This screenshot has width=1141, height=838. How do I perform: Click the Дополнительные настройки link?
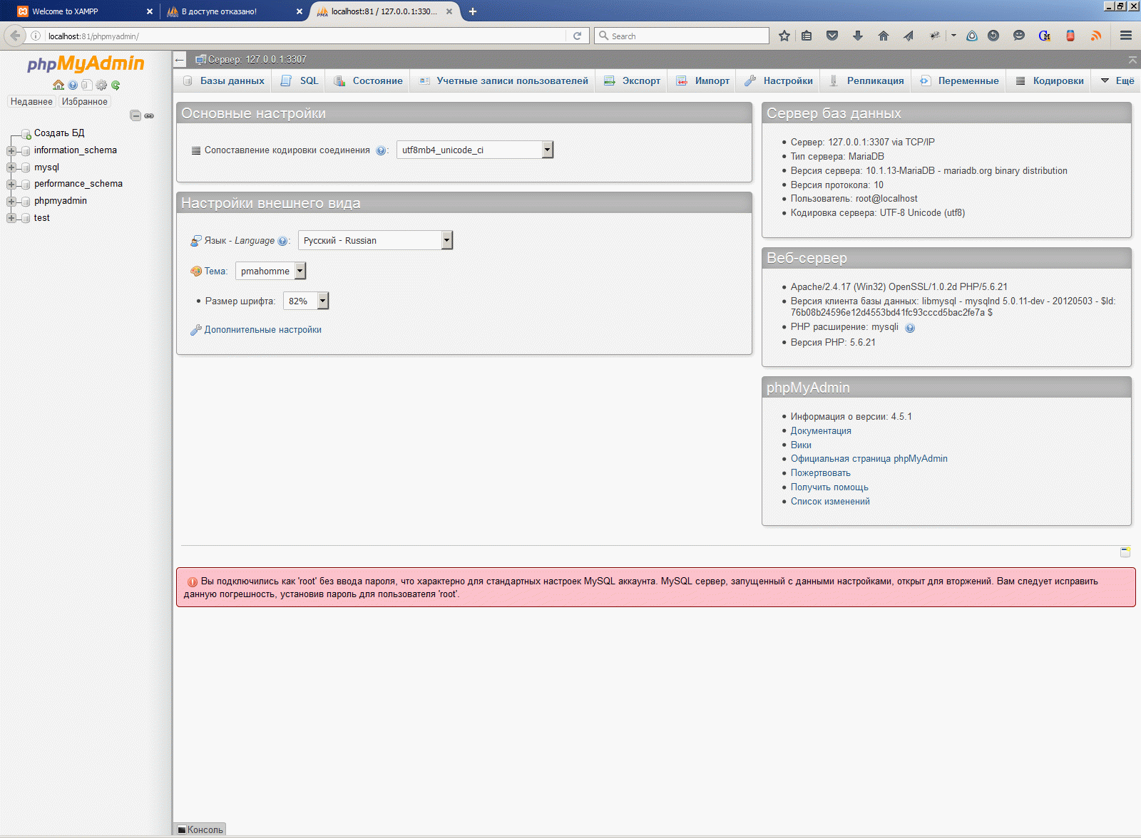pos(262,330)
